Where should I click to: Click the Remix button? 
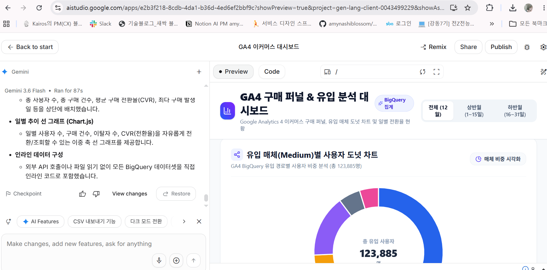coord(433,47)
